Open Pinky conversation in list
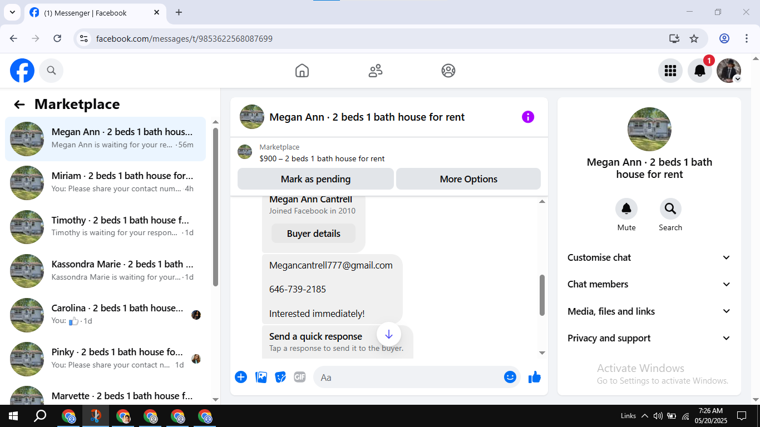 [105, 359]
